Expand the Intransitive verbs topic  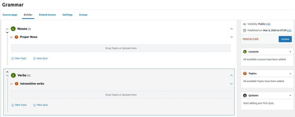tap(232, 84)
